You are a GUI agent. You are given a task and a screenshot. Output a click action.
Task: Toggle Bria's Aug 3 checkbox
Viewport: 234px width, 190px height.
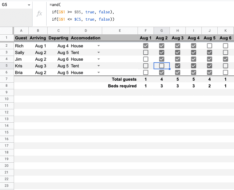coord(177,72)
